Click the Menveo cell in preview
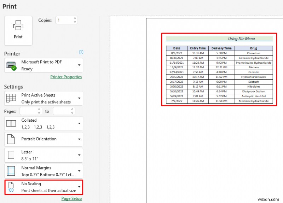The height and width of the screenshot is (203, 283). coord(254,67)
